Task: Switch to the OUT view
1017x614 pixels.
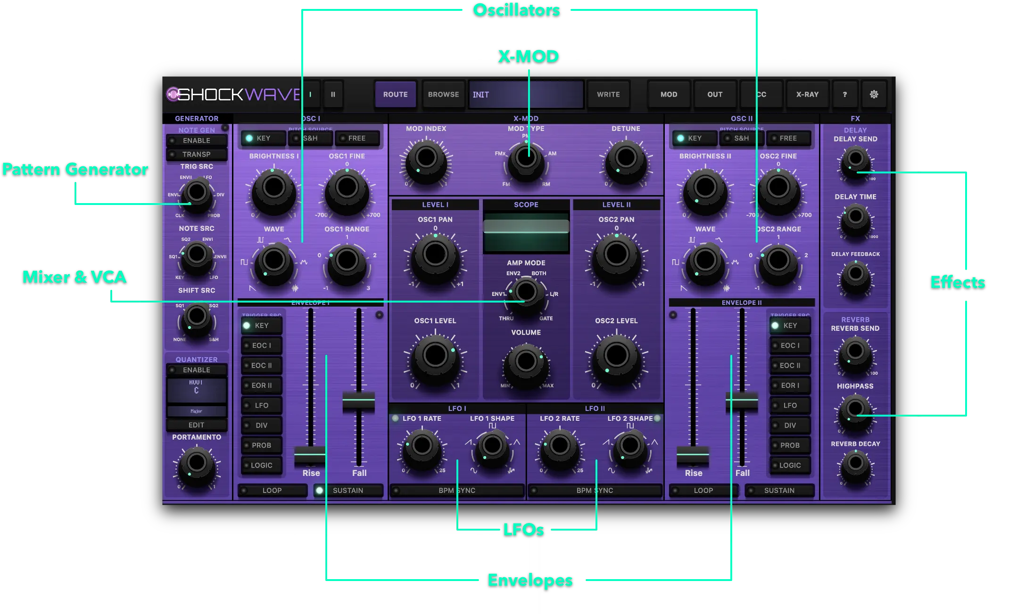Action: pos(715,94)
